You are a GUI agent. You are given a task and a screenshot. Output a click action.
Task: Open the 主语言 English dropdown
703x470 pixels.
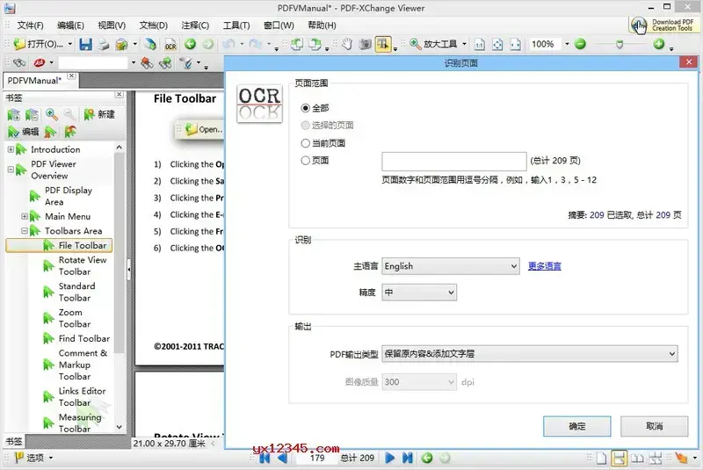451,266
